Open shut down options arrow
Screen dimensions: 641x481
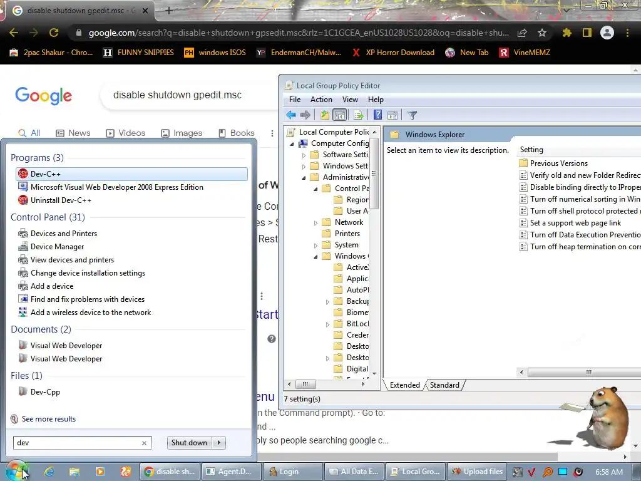click(x=219, y=443)
